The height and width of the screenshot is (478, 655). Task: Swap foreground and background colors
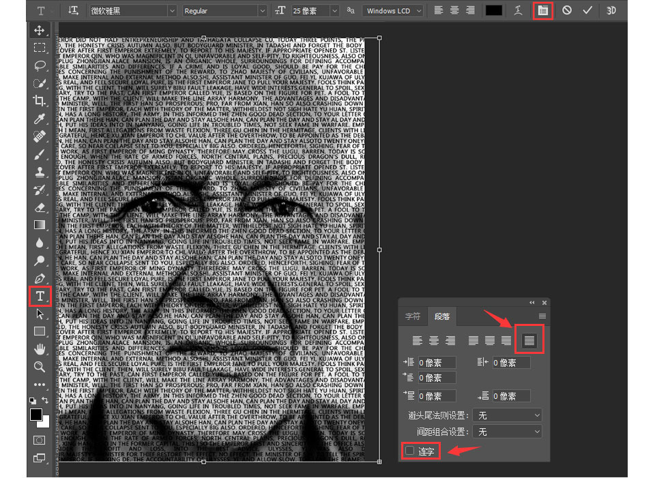[45, 400]
